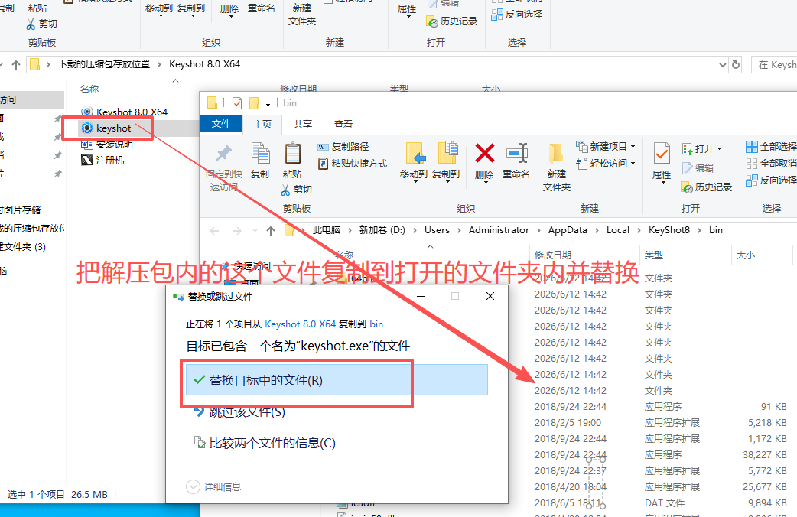This screenshot has width=797, height=517.
Task: Click Local in bin window address path
Action: [x=617, y=230]
